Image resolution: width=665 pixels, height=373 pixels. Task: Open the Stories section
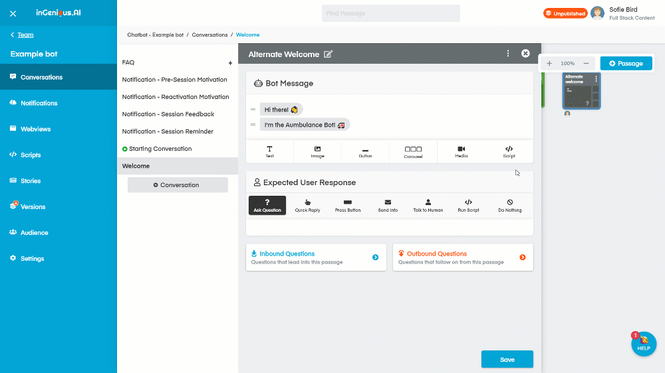[x=59, y=181]
